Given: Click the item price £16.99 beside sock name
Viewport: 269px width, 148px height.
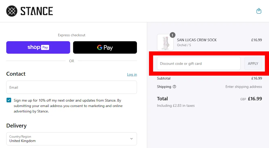Looking at the screenshot, I should [256, 40].
